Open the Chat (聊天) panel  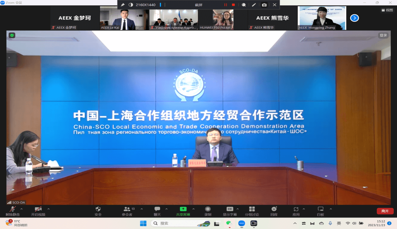click(x=157, y=209)
